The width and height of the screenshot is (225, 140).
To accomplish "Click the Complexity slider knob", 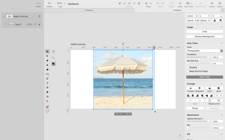I will [208, 57].
